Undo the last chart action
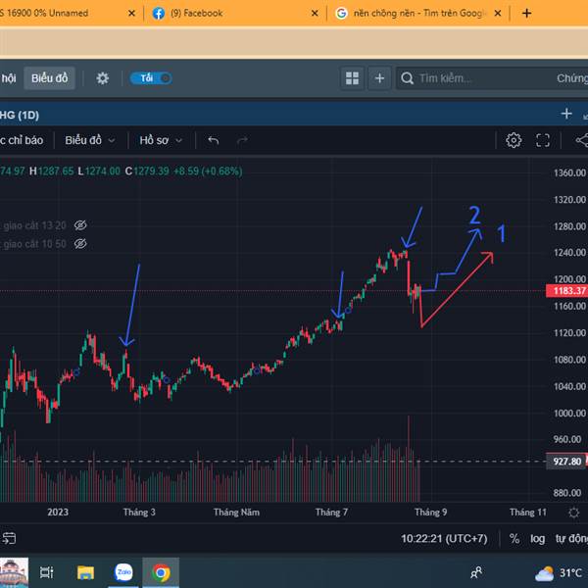588x588 pixels. tap(214, 140)
